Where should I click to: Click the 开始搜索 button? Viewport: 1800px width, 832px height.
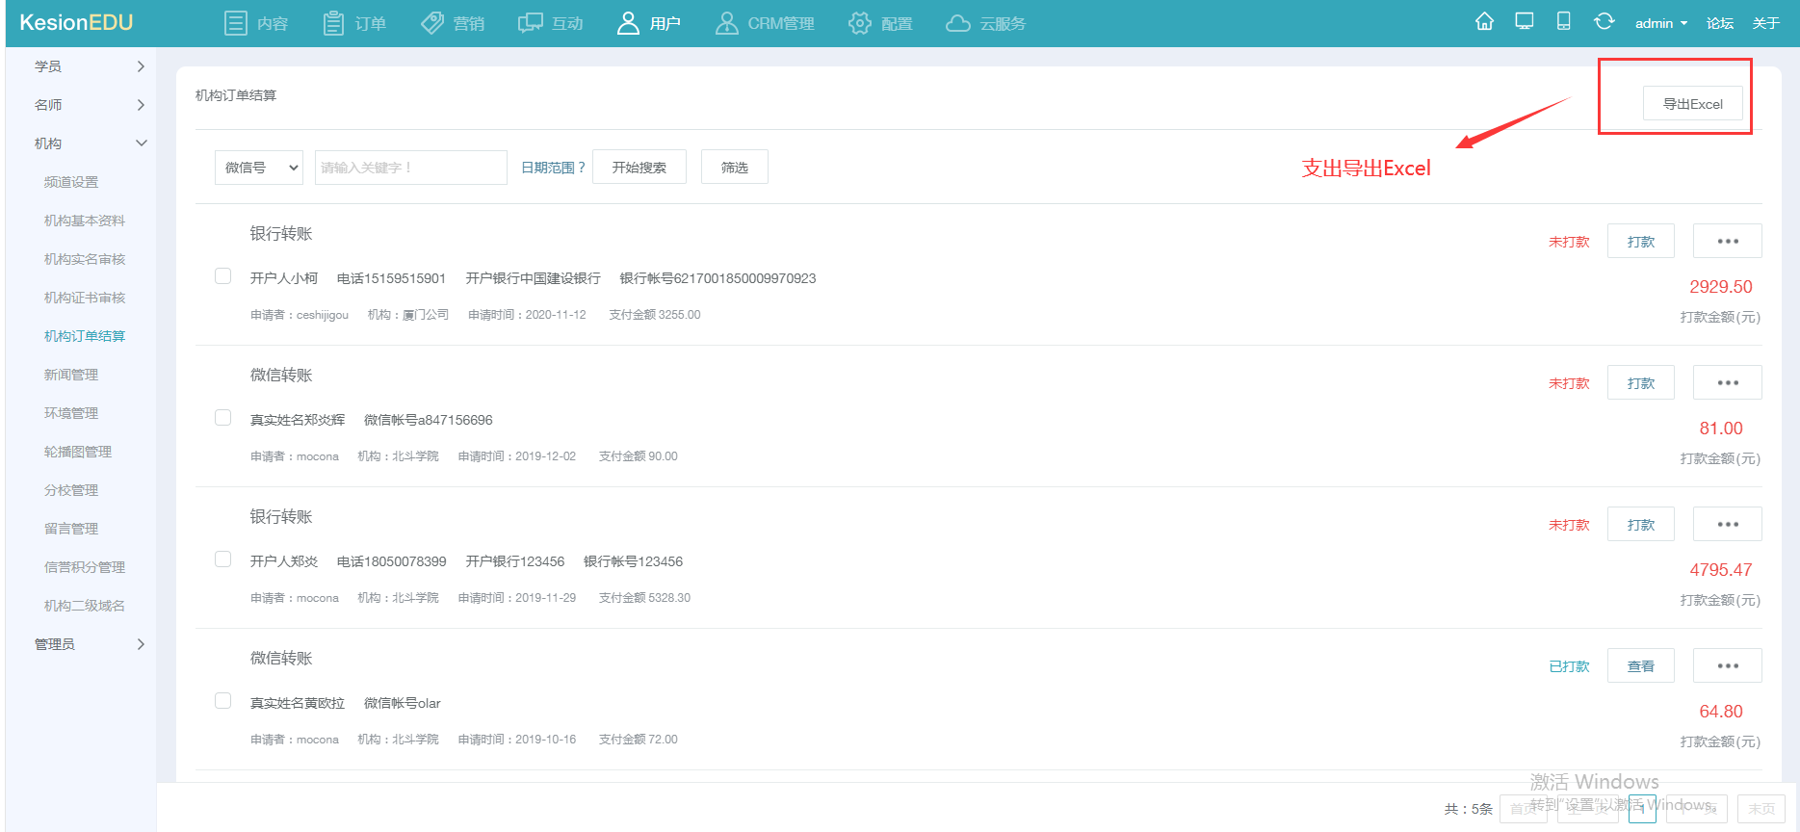[639, 168]
